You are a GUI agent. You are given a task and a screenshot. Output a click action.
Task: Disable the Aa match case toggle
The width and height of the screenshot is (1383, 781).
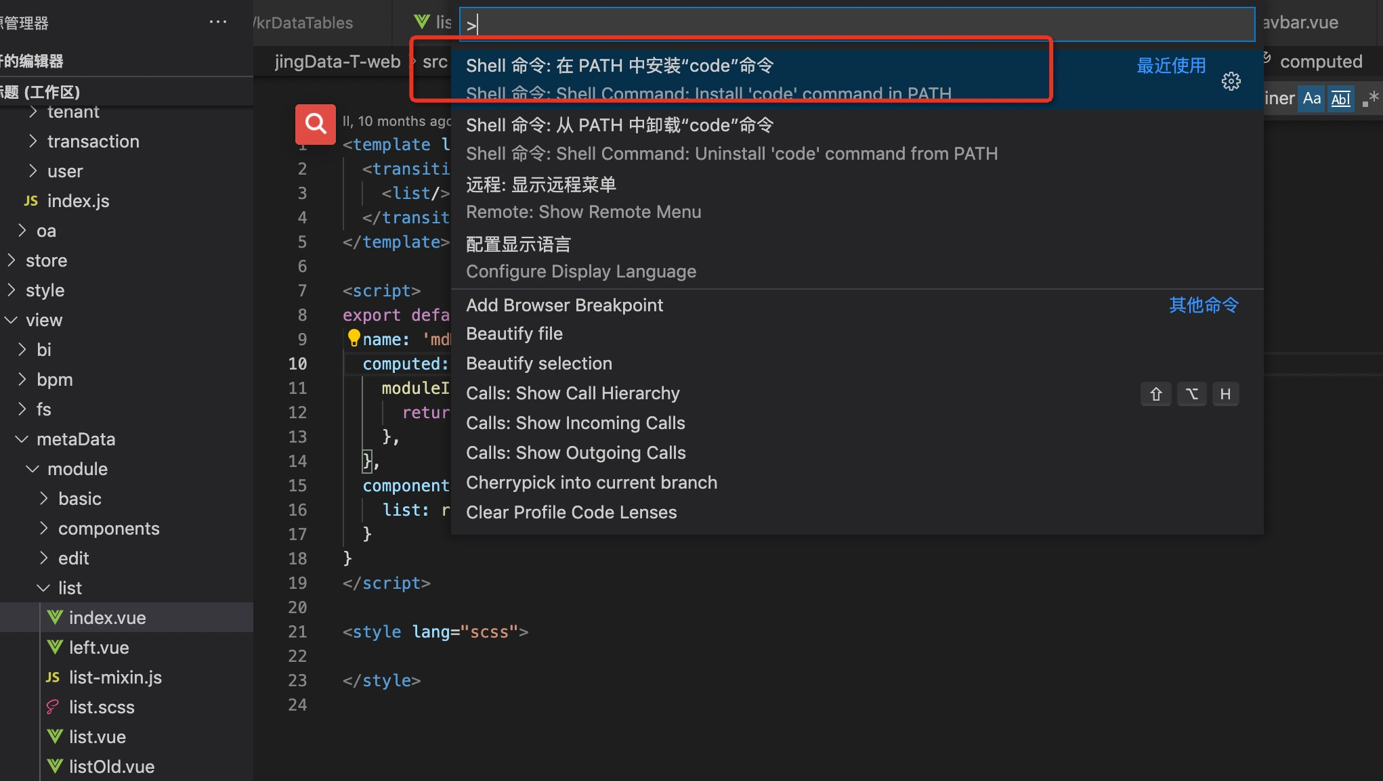1311,98
